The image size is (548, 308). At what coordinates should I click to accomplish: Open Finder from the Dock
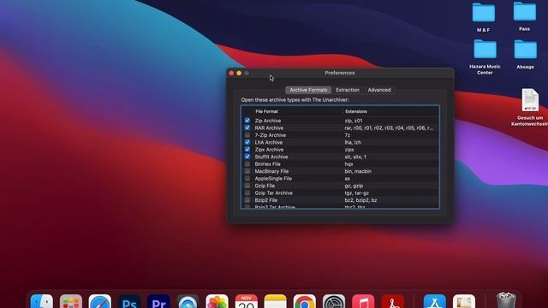[x=42, y=302]
